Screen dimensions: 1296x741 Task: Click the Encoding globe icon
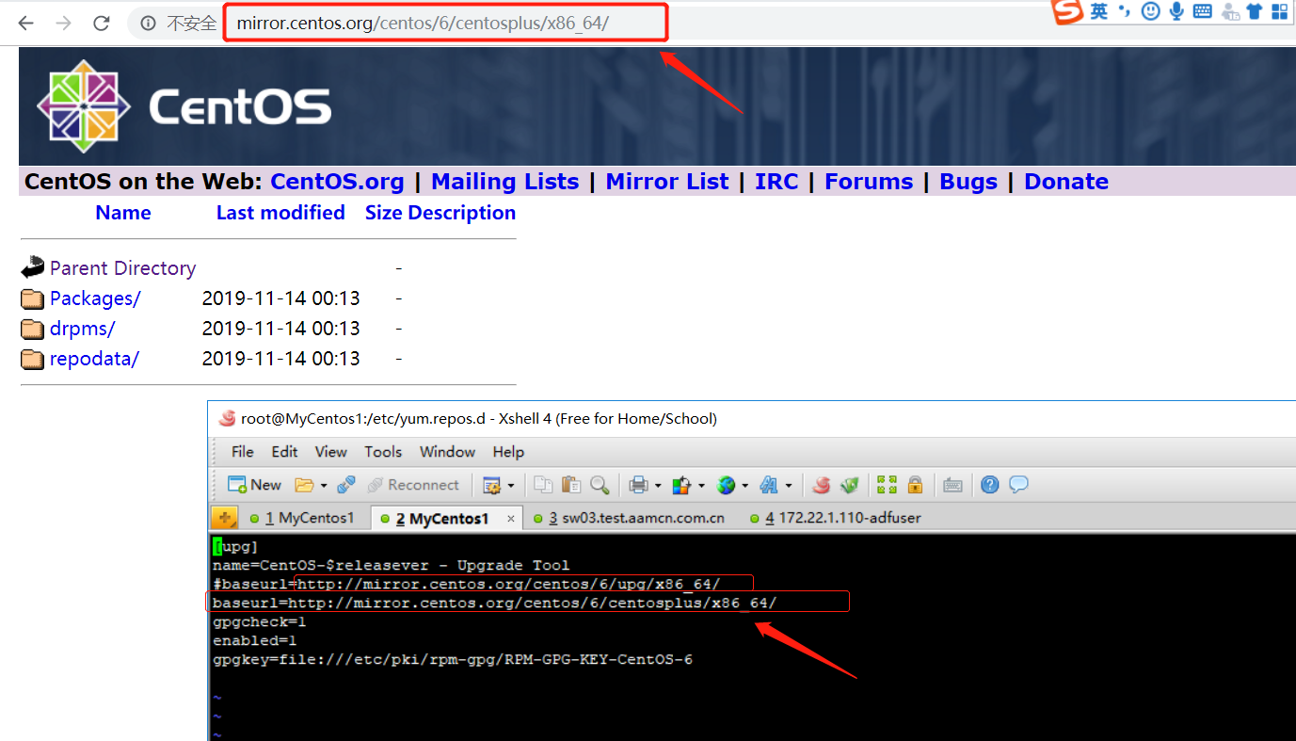(726, 485)
